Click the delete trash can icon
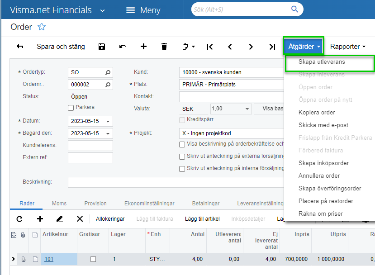The width and height of the screenshot is (375, 275). pos(164,47)
